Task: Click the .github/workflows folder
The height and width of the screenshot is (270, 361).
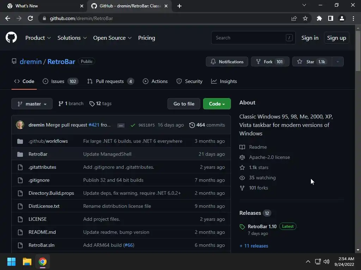Action: (x=48, y=141)
